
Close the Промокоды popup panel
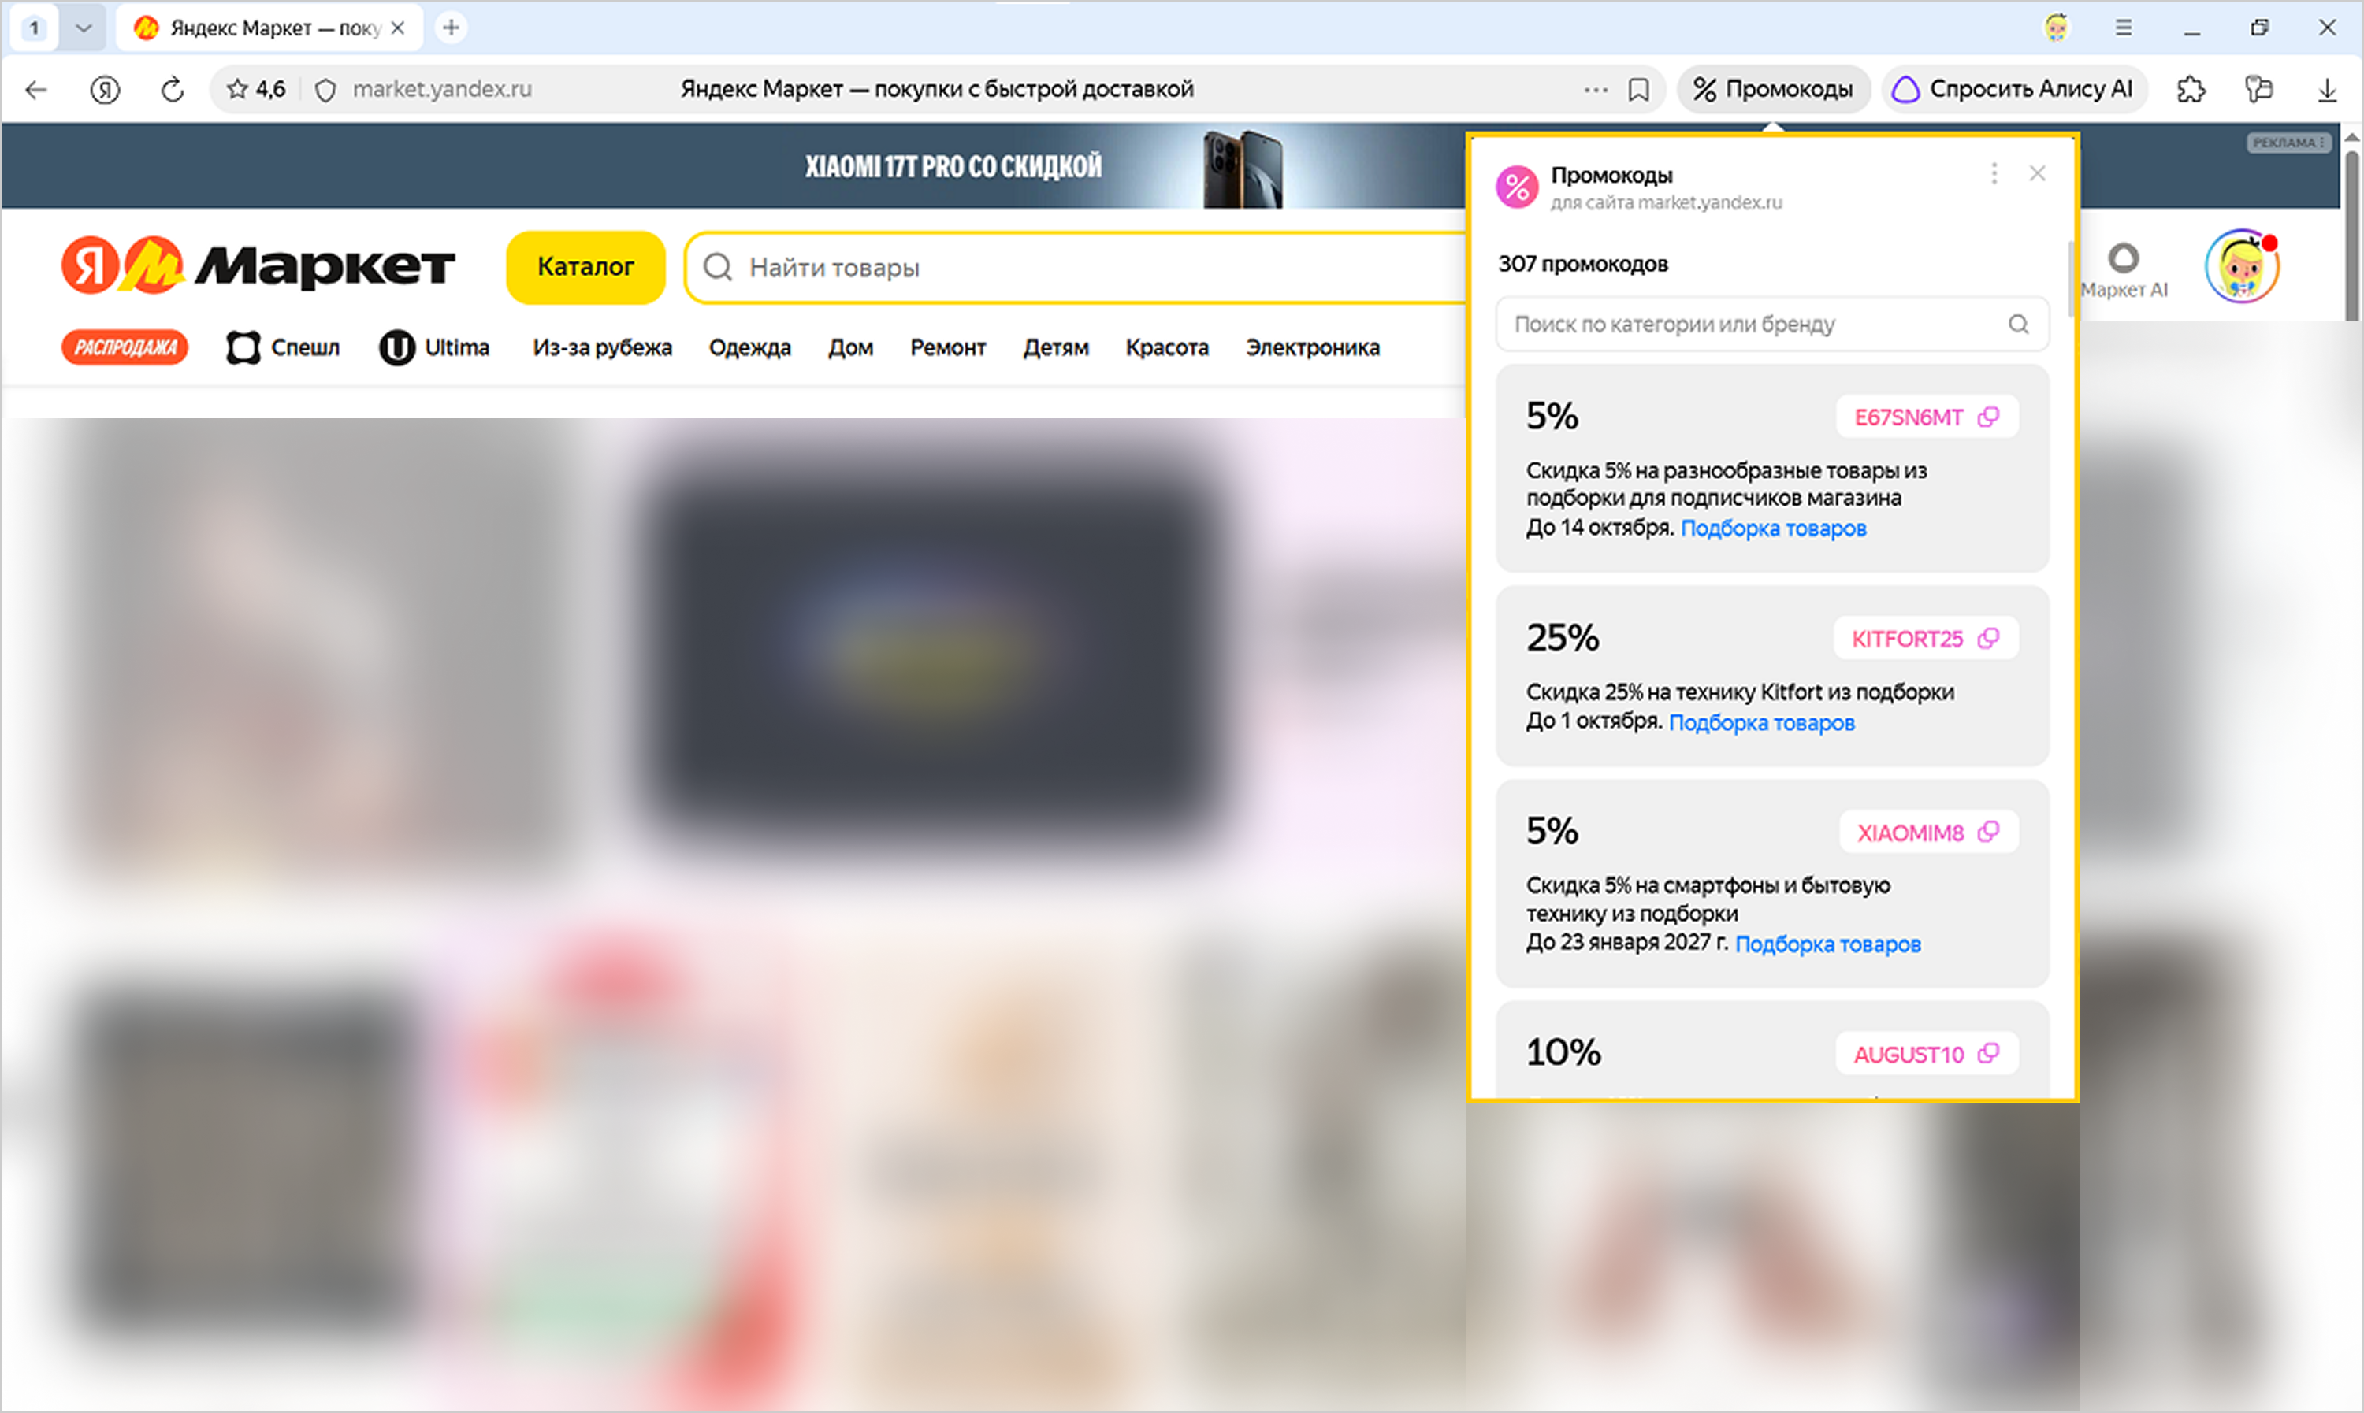point(2037,173)
